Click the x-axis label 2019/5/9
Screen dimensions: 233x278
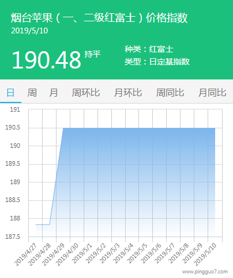click(x=193, y=253)
